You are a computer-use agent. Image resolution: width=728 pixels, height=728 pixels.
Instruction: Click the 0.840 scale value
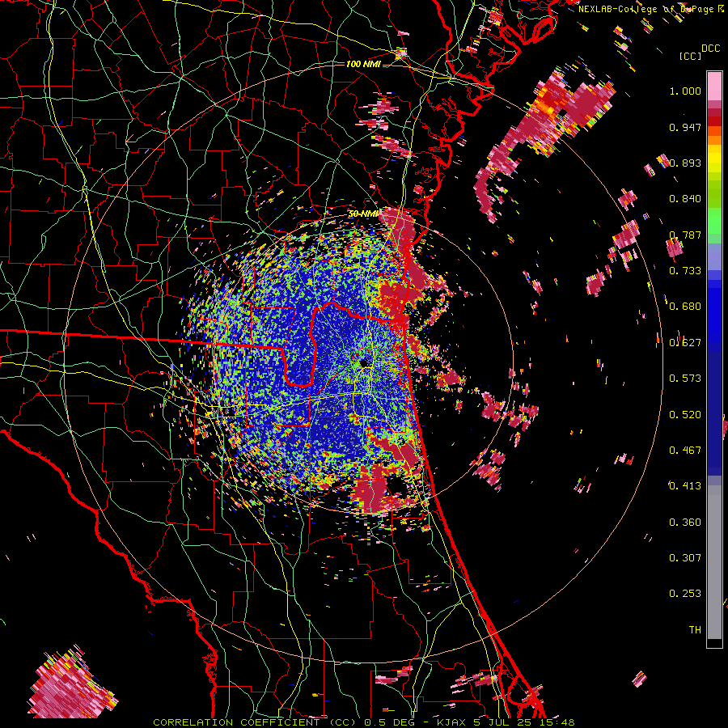point(685,199)
